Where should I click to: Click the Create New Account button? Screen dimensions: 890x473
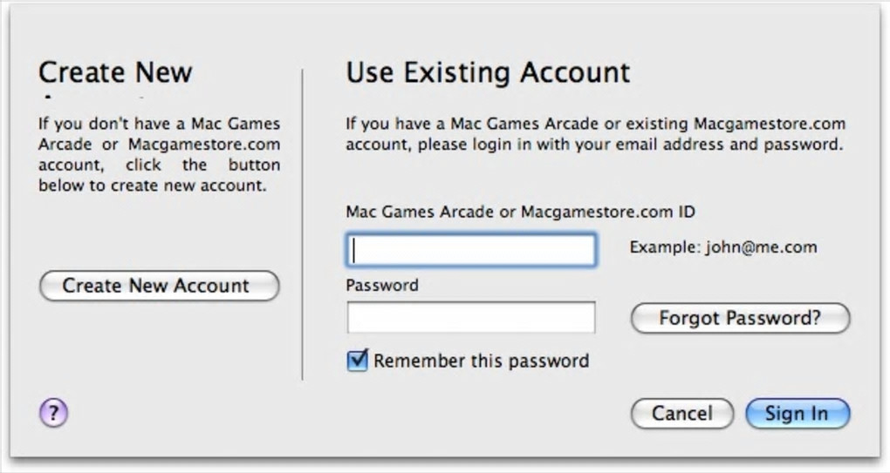tap(159, 286)
